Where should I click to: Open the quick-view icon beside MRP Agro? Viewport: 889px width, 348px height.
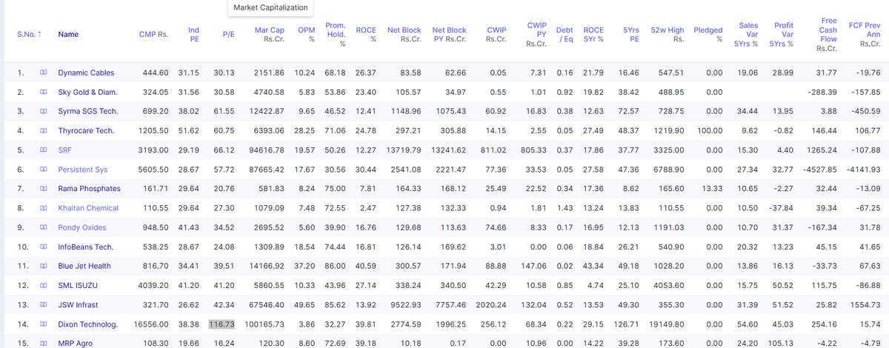click(x=43, y=344)
